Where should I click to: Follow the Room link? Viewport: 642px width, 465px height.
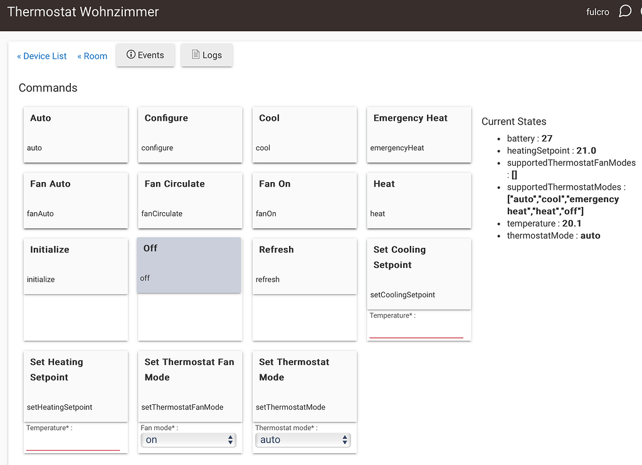click(x=92, y=56)
